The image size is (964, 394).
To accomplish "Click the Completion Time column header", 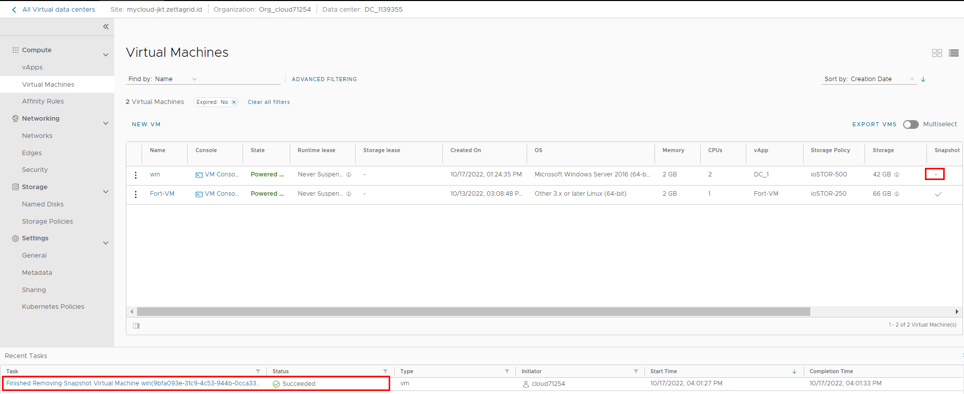I will tap(831, 371).
